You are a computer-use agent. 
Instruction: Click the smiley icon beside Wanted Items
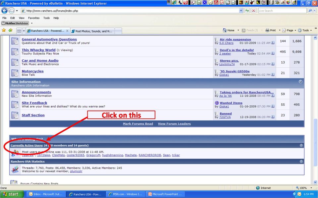pos(217,103)
